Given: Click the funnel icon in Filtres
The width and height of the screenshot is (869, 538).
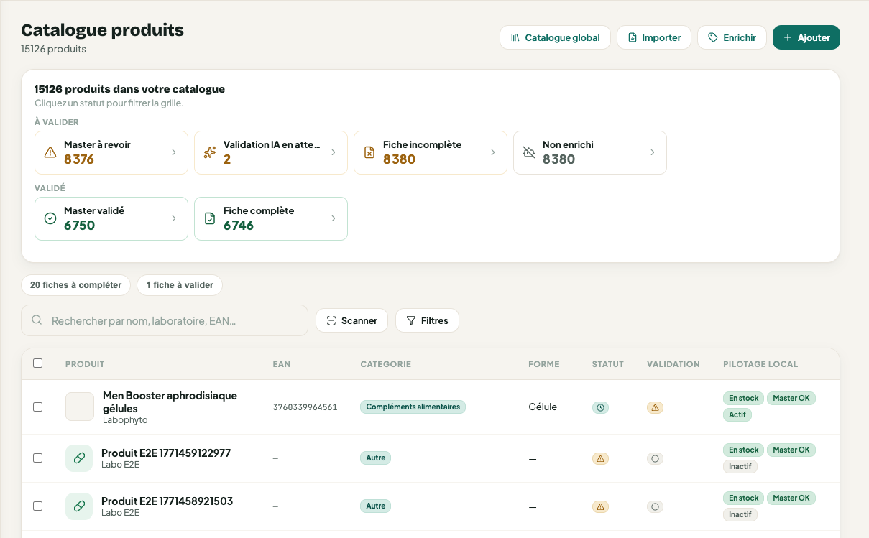Looking at the screenshot, I should tap(411, 320).
